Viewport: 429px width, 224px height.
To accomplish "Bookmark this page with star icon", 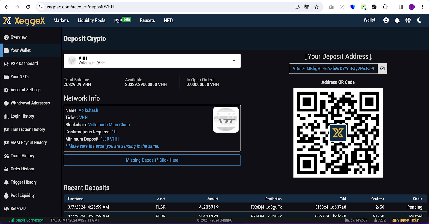I will point(316,7).
